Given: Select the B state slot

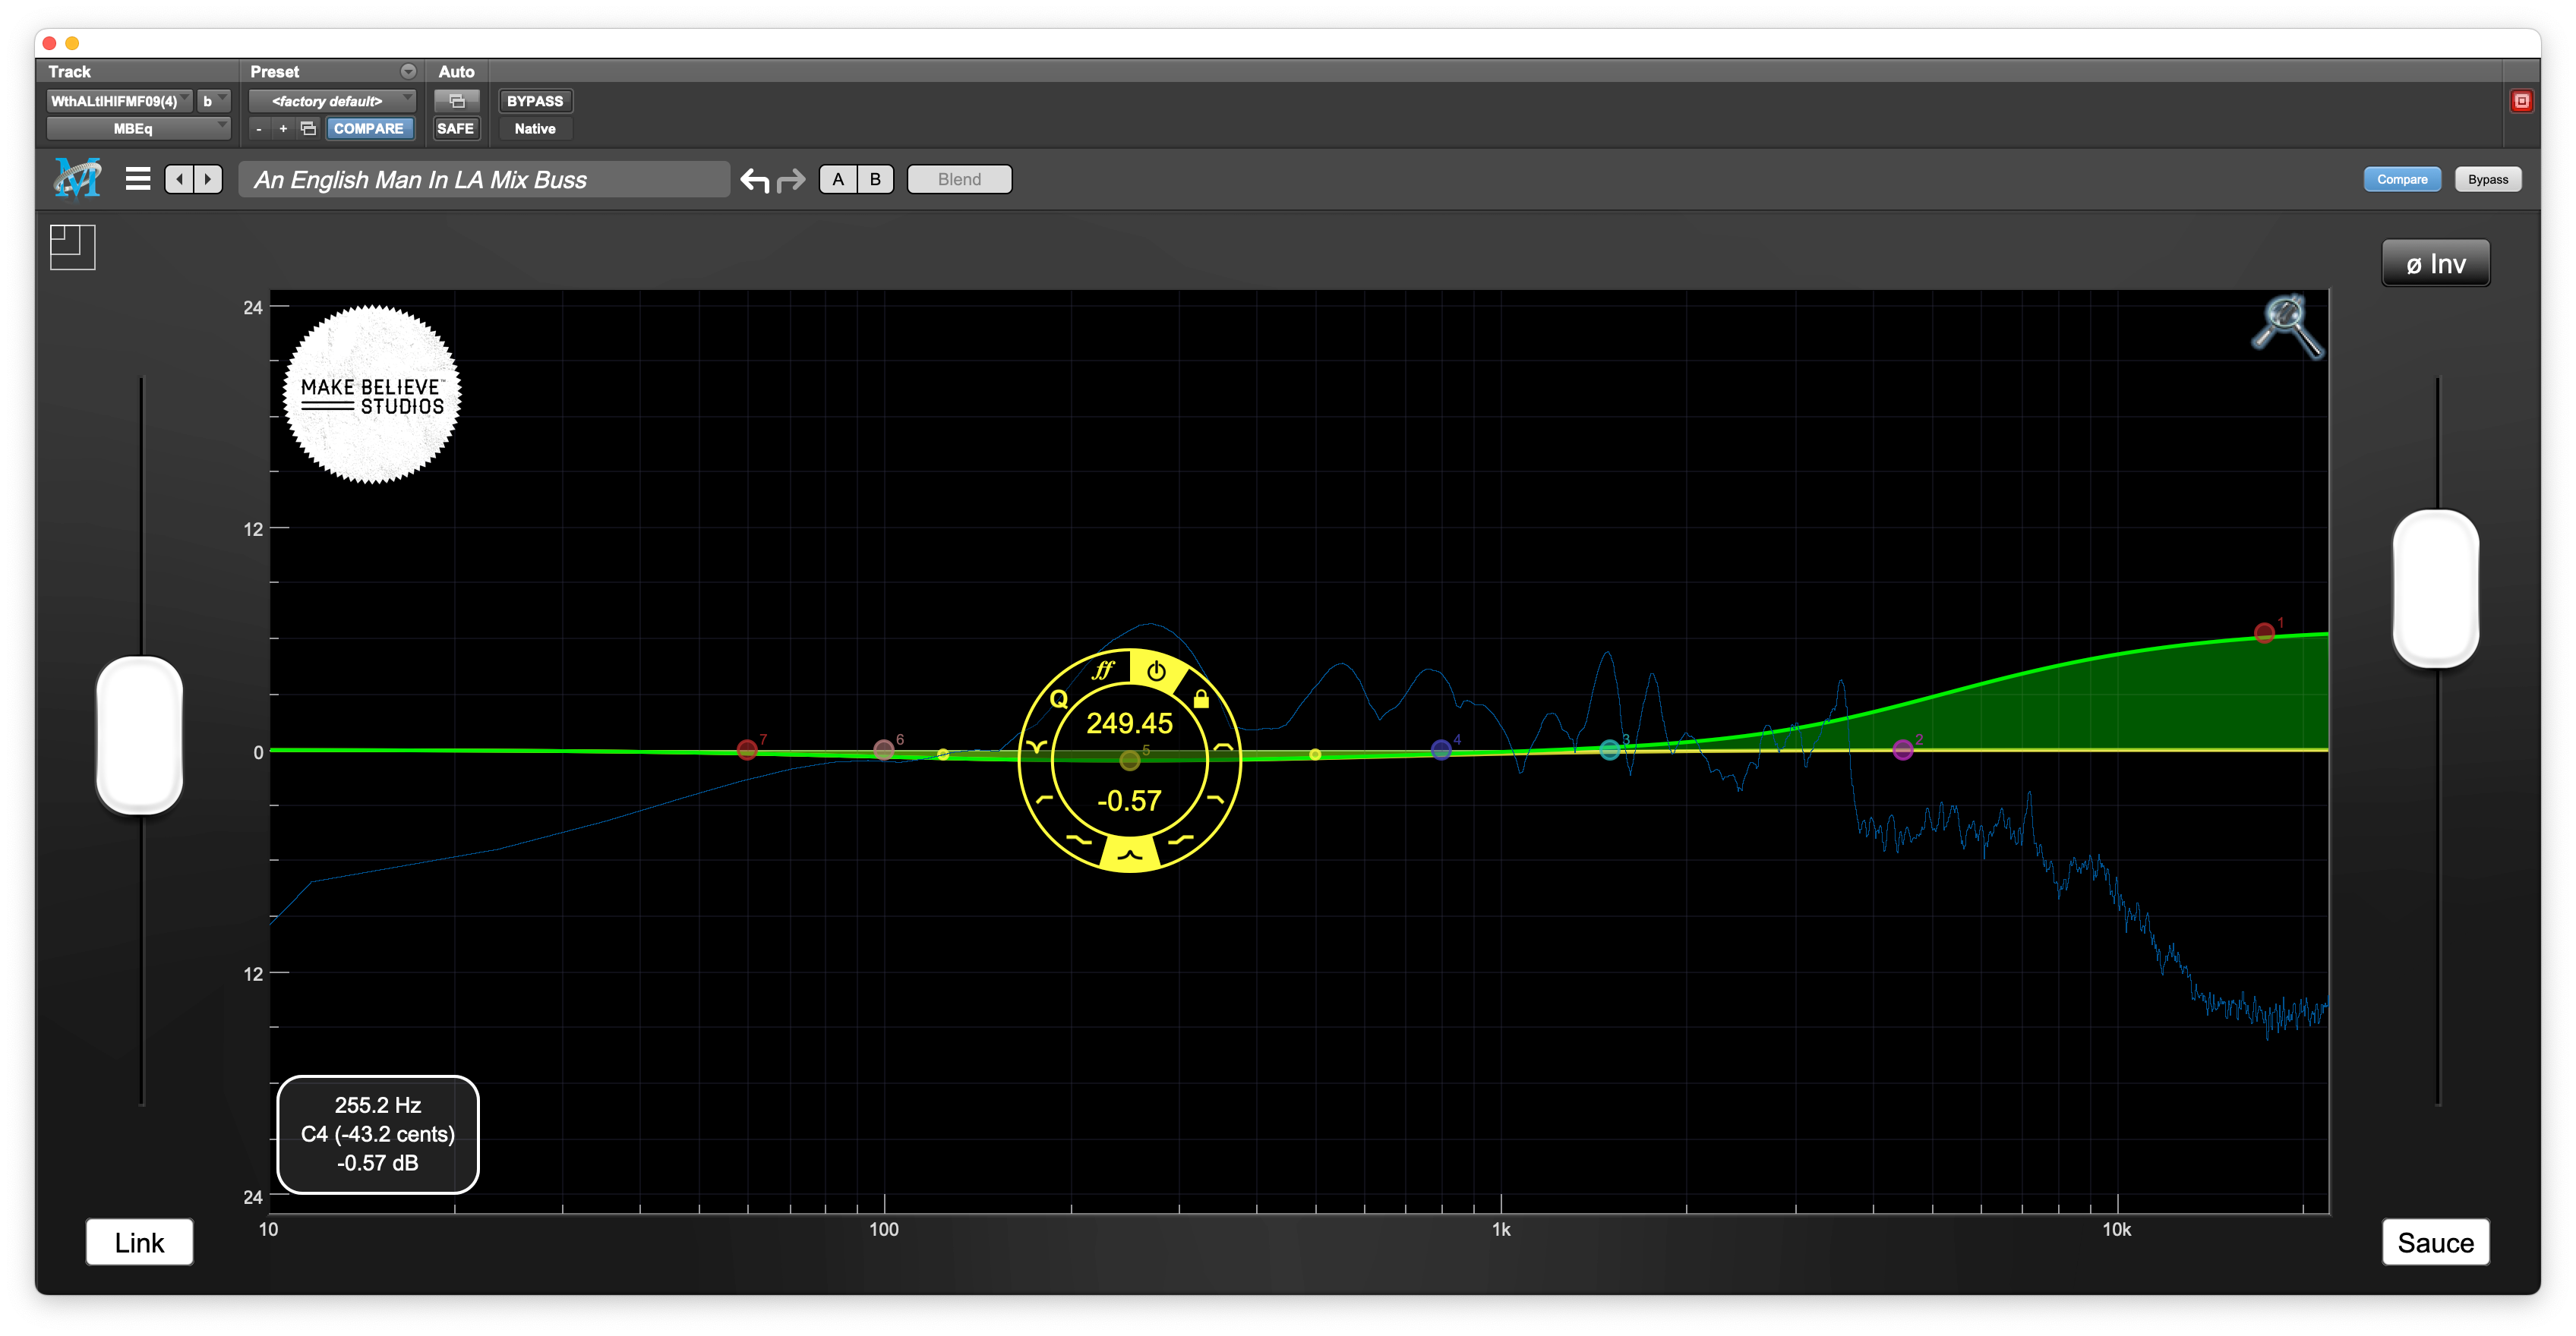Looking at the screenshot, I should (x=875, y=179).
